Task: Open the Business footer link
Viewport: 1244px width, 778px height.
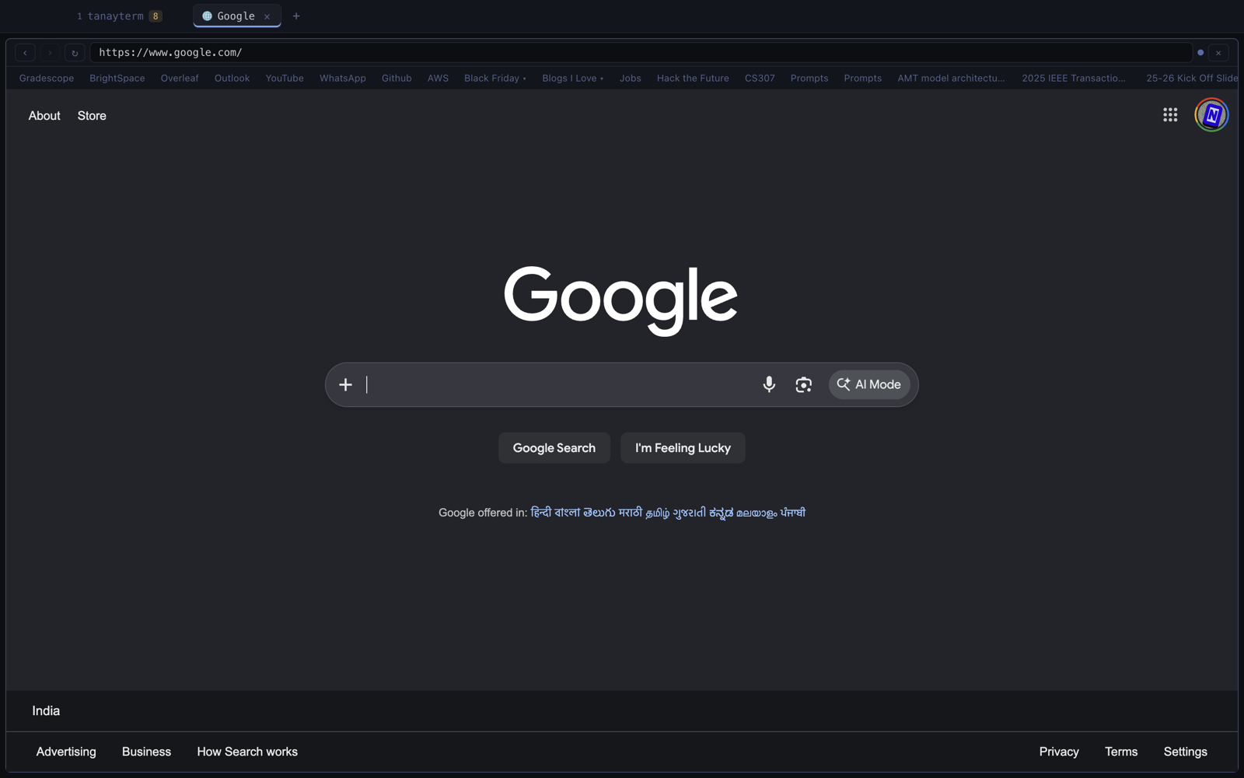Action: [146, 752]
